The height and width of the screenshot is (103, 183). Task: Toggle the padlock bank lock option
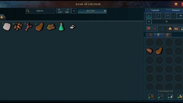pos(181,29)
